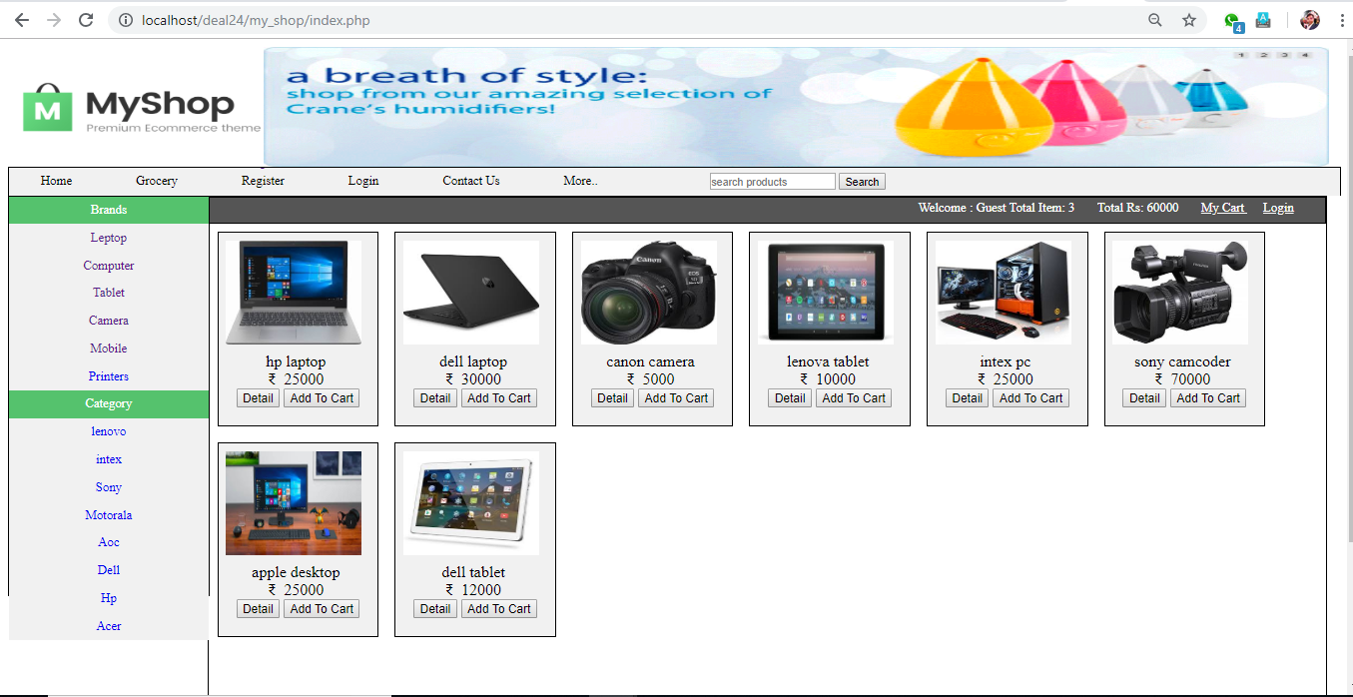
Task: Select the Camera brand
Action: pyautogui.click(x=109, y=321)
